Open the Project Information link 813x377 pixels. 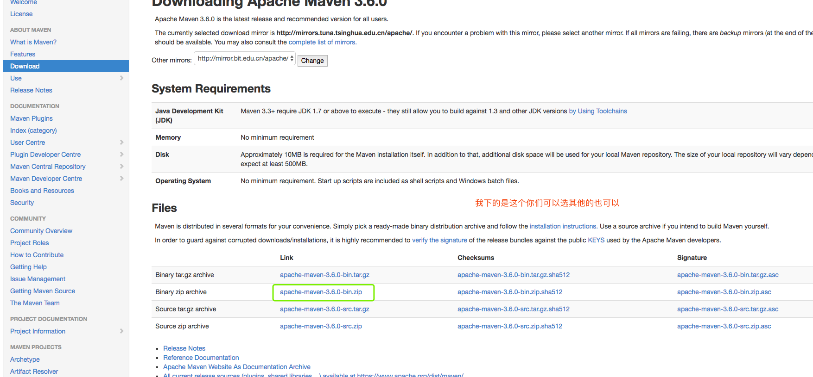(x=38, y=331)
